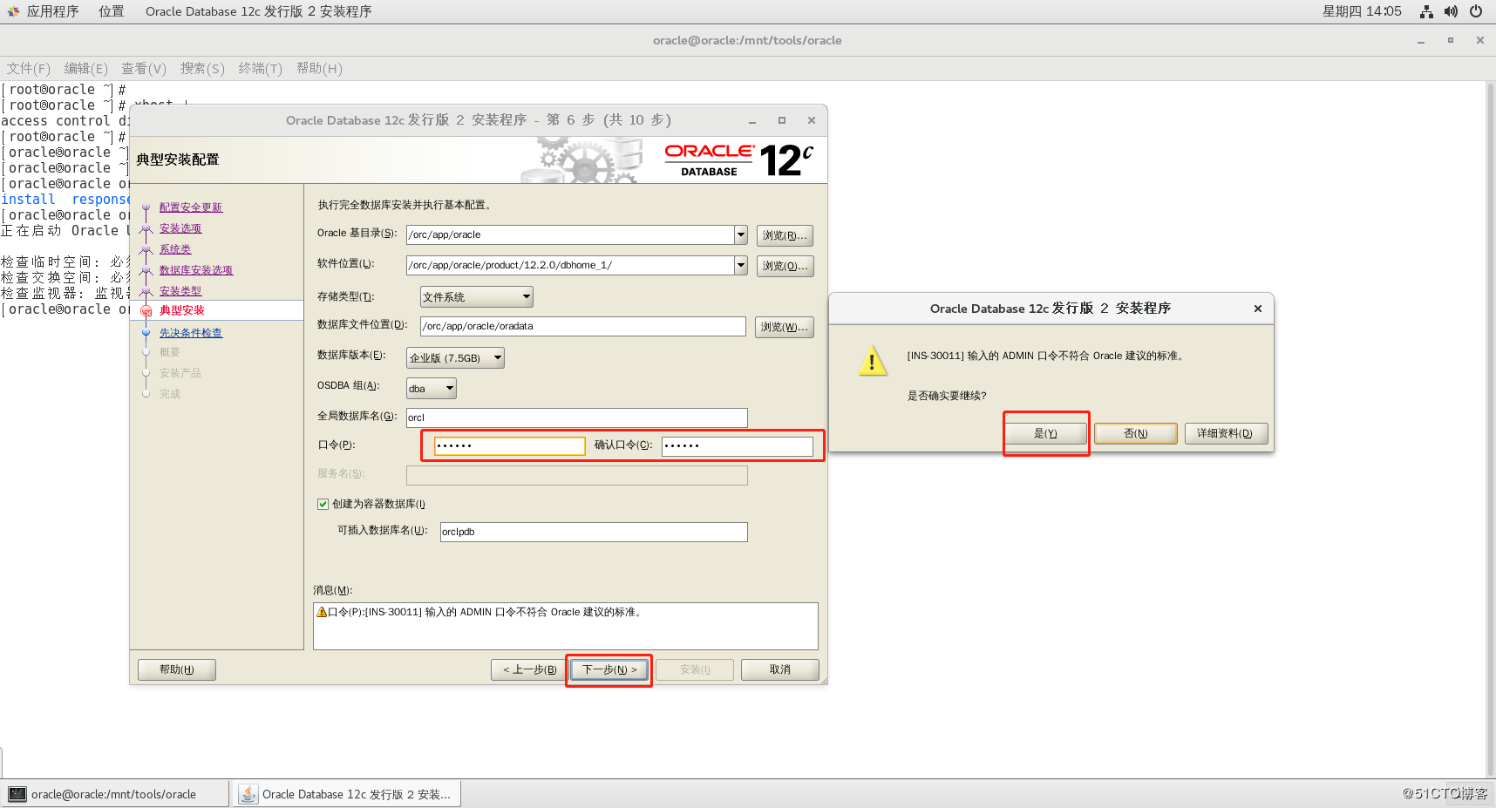Open the terminal 帮助(H) menu
Screen dimensions: 1496x808
(319, 68)
